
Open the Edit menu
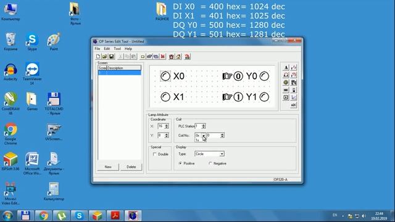[107, 49]
